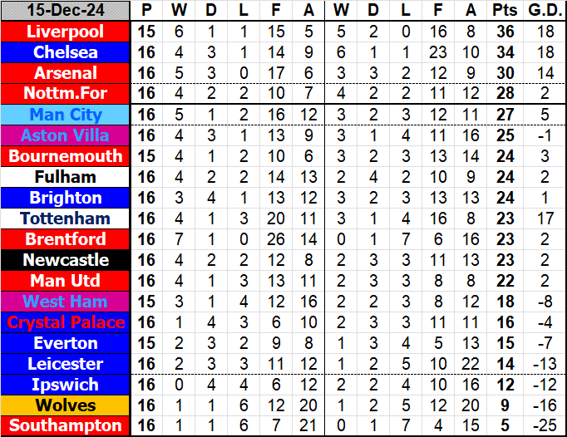
Task: Click the Bournemouth team name
Action: tap(66, 156)
